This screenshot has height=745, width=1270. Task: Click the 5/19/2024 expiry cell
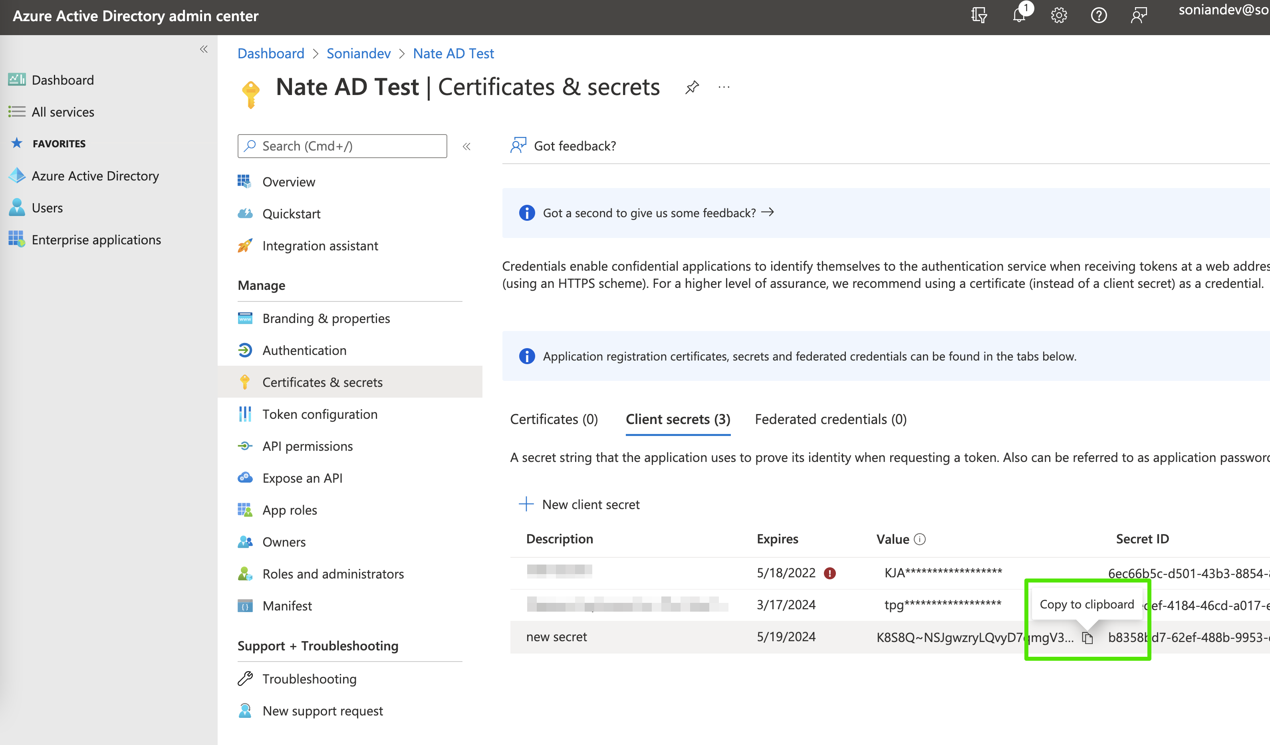[x=786, y=637]
